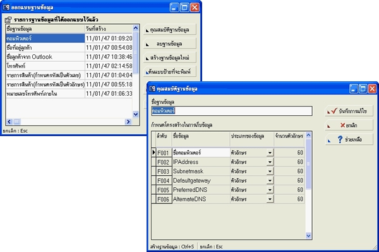Click the วันที่สร้าง column header
This screenshot has width=379, height=252.
point(109,29)
